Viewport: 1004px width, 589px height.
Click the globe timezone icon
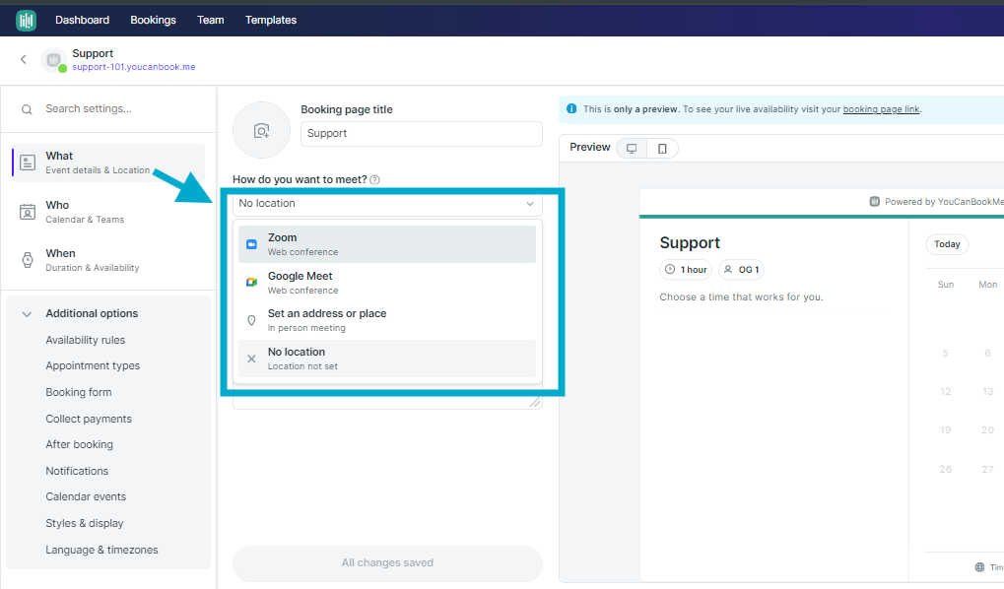point(979,567)
